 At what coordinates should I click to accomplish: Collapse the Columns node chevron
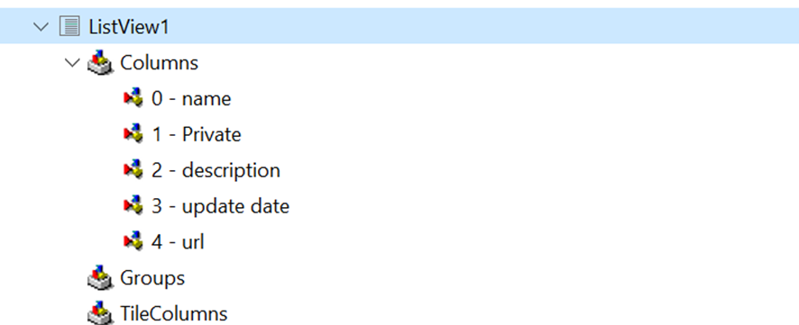[x=73, y=62]
